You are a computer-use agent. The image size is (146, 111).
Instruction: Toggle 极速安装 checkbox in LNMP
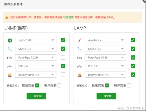[x=37, y=85]
